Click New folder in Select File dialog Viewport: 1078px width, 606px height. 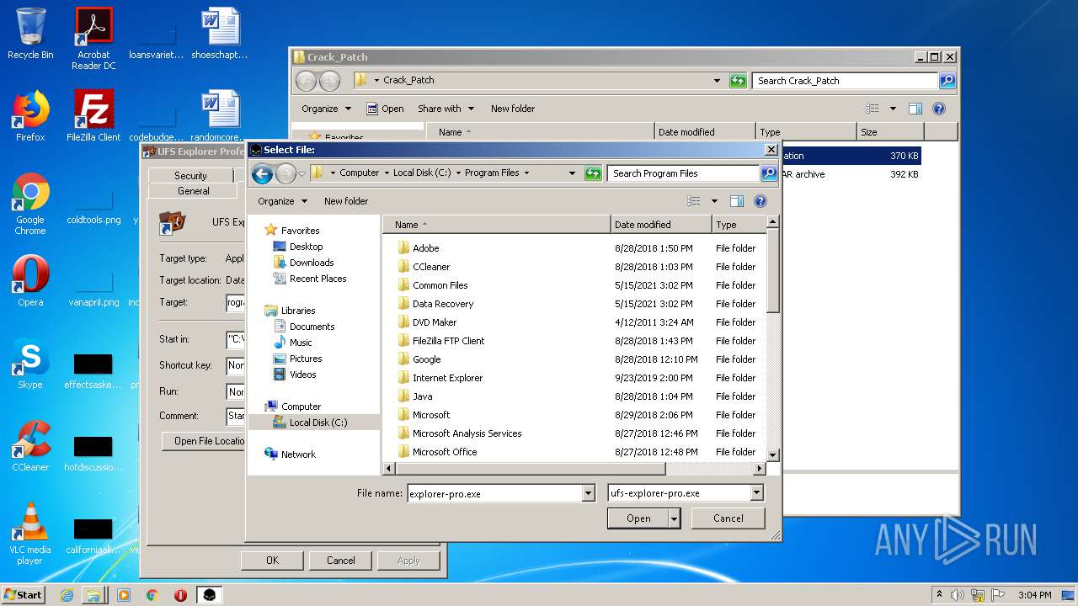tap(346, 201)
